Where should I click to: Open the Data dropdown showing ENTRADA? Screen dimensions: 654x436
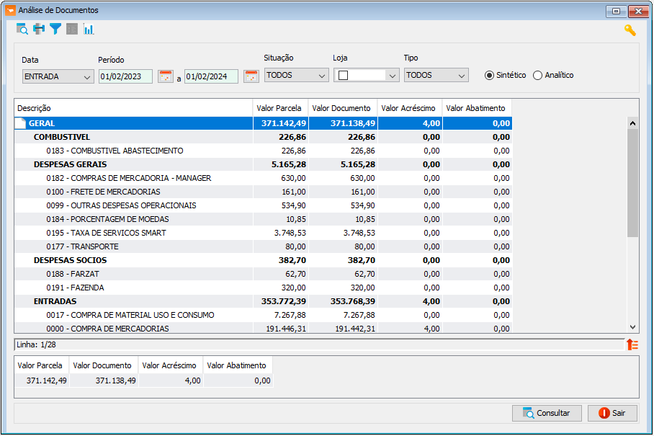(x=58, y=77)
